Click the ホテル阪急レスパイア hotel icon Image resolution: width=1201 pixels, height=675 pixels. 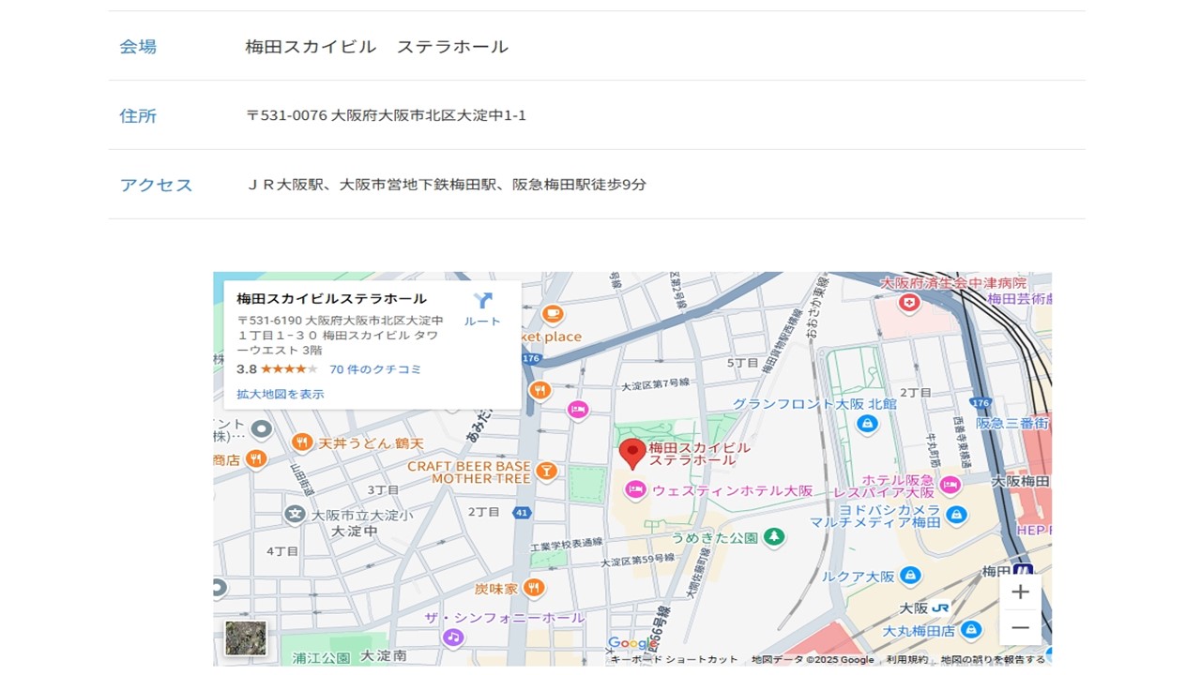pyautogui.click(x=950, y=485)
